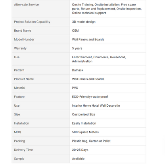
Task: Select the 3D model design value
Action: click(84, 22)
